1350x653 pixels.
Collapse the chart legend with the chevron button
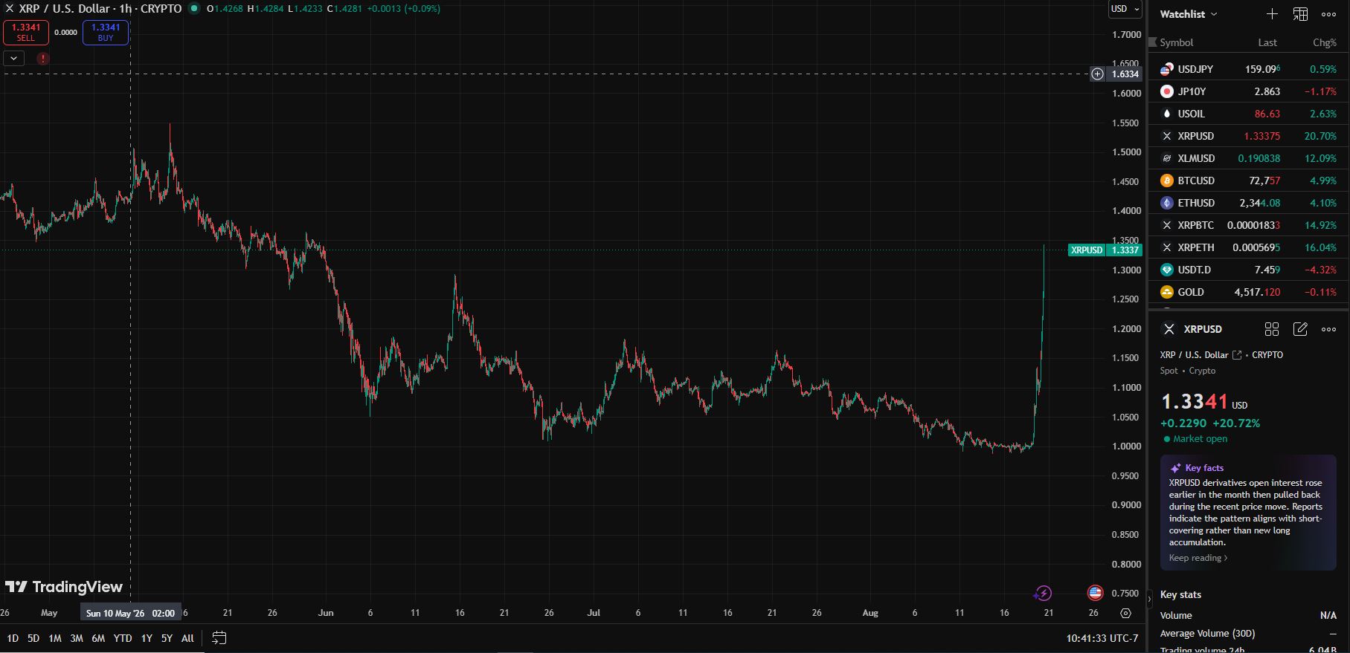point(14,58)
